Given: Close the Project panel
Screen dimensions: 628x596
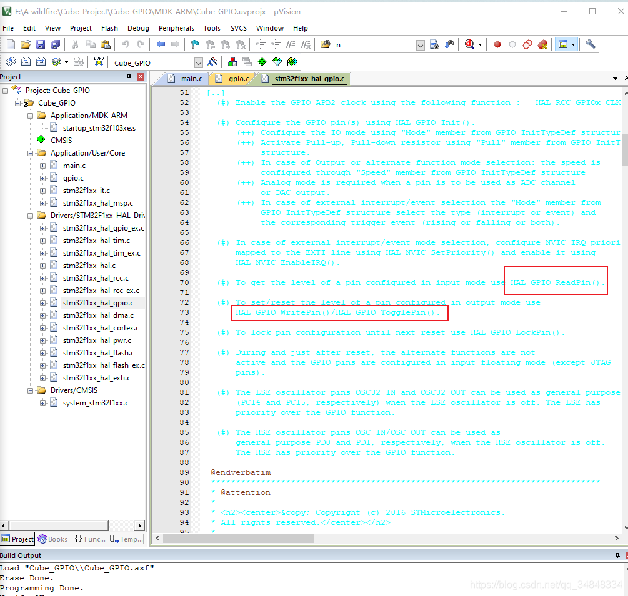Looking at the screenshot, I should (x=141, y=76).
